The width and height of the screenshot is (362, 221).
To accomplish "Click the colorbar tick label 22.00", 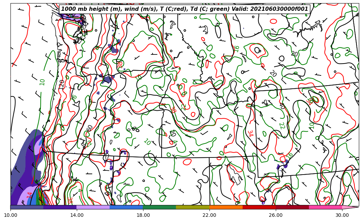I will (209, 215).
